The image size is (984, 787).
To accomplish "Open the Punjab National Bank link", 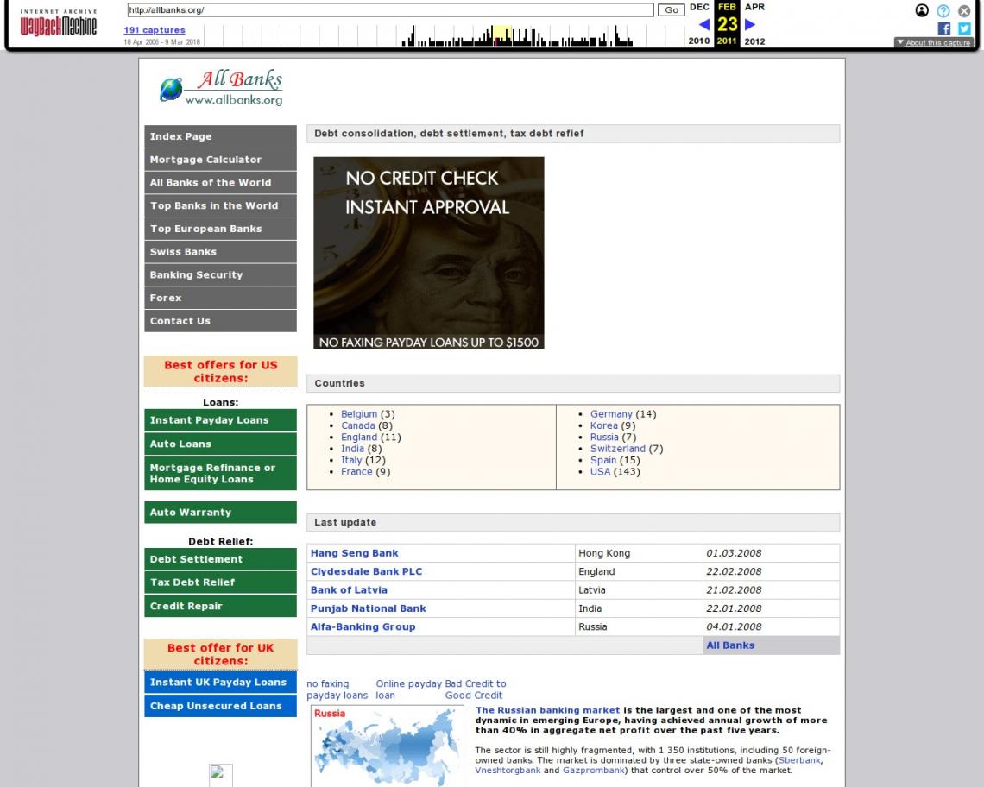I will [x=369, y=608].
